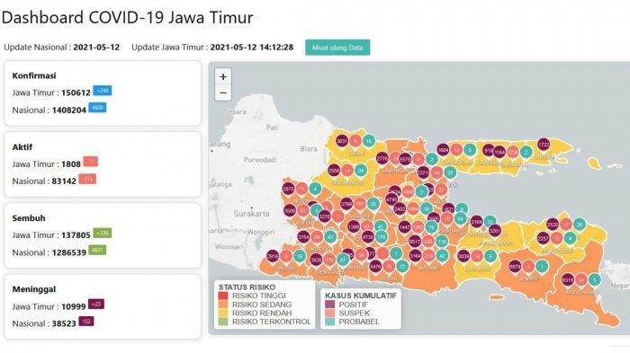
Task: Click the purple 152 Nasional death badge
Action: [86, 322]
